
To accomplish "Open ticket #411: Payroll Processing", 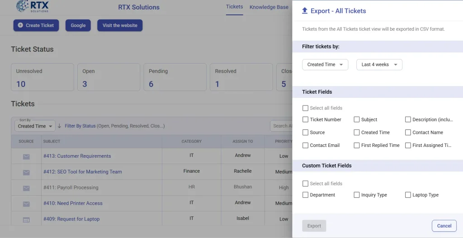I will pos(71,188).
